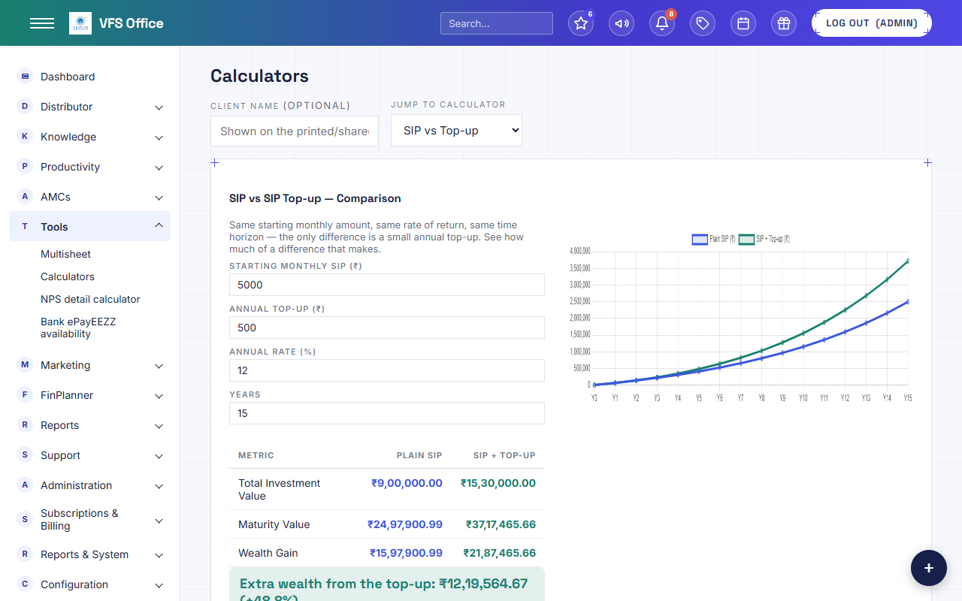The width and height of the screenshot is (962, 601).
Task: Click the Client Name field
Action: [x=295, y=131]
